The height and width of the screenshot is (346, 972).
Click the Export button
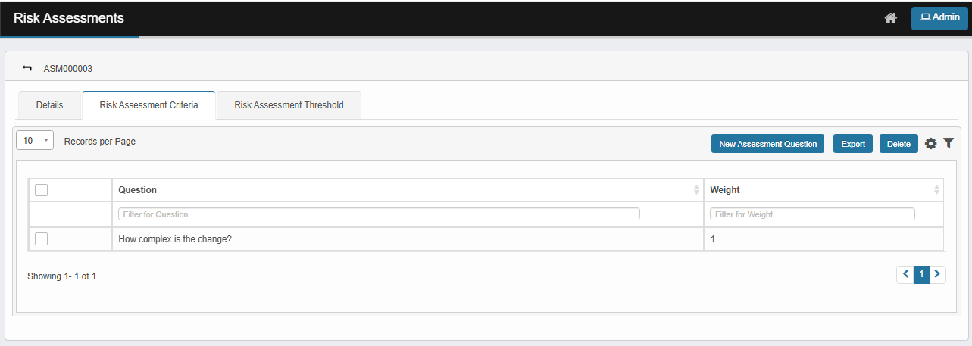click(852, 144)
